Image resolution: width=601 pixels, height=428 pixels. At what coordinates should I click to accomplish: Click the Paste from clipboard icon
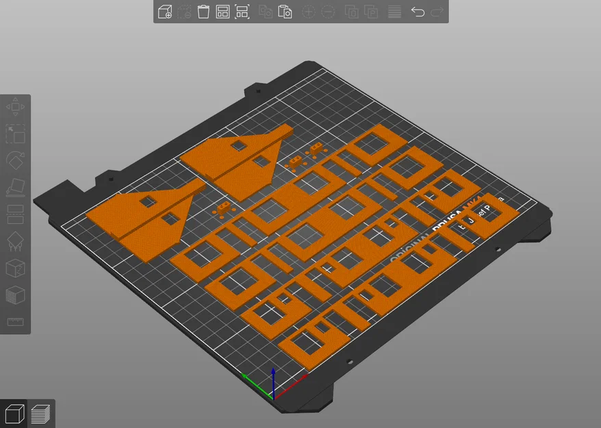coord(285,12)
